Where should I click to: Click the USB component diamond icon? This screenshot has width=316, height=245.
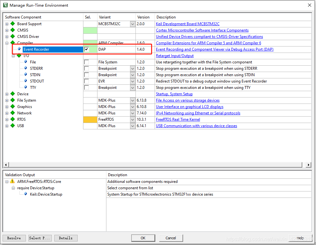[13, 126]
